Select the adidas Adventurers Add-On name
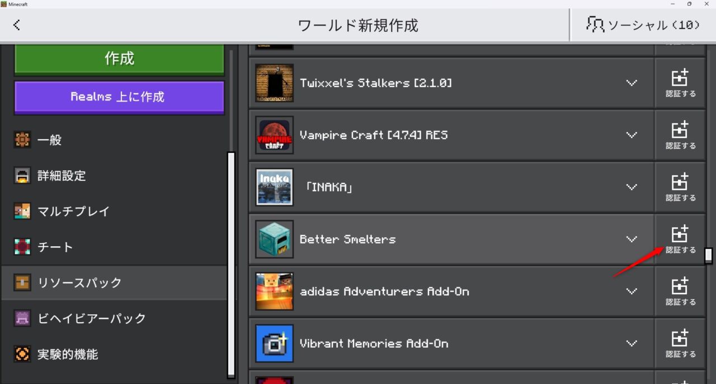Image resolution: width=716 pixels, height=384 pixels. point(384,291)
